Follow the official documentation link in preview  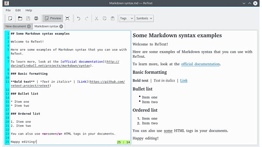pyautogui.click(x=200, y=64)
